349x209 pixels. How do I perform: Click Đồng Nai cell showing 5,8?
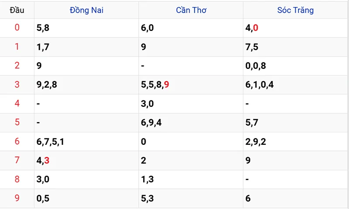(44, 28)
